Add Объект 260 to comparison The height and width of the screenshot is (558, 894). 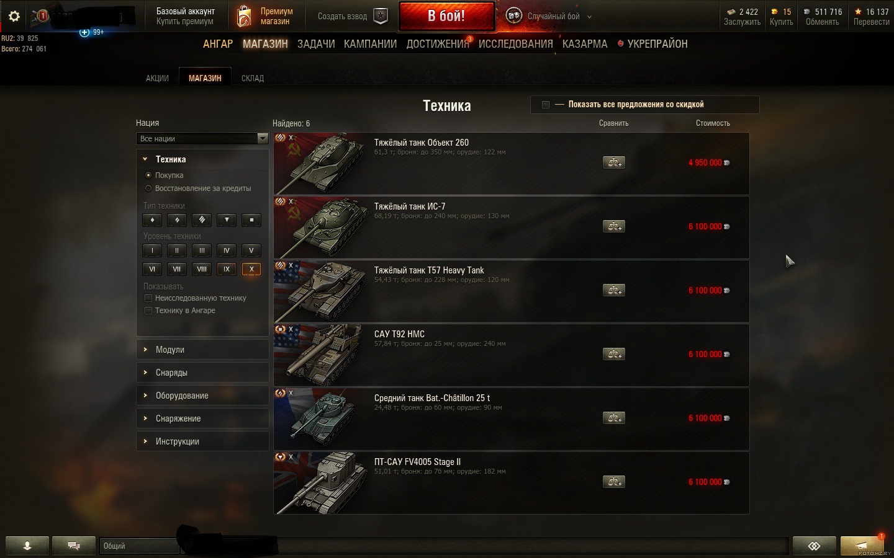614,162
